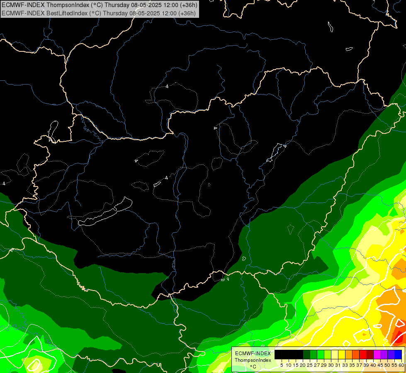Click the legend scale value 45
The width and height of the screenshot is (406, 373).
click(380, 365)
